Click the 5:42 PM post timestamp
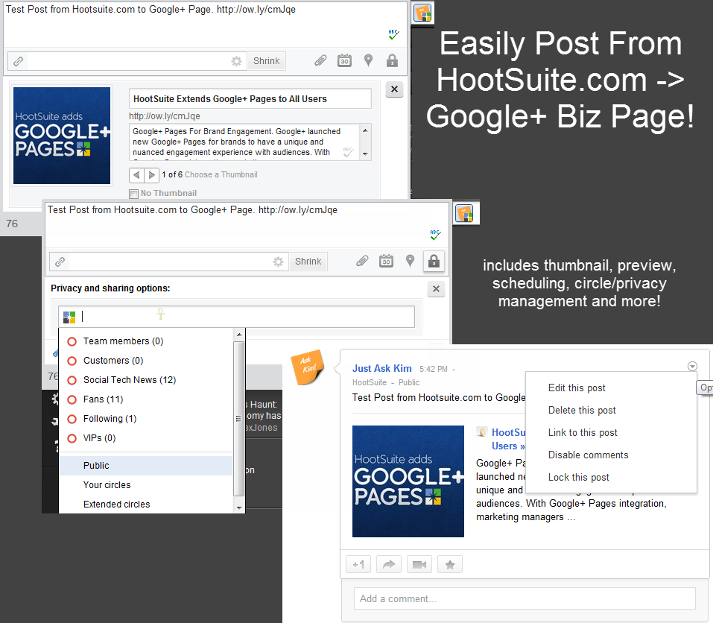 click(x=434, y=369)
